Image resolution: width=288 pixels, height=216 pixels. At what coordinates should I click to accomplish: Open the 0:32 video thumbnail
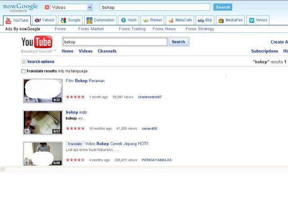pyautogui.click(x=43, y=91)
